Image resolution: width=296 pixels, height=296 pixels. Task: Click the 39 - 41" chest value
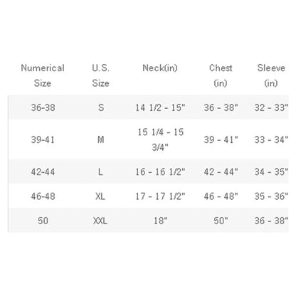[x=221, y=139]
